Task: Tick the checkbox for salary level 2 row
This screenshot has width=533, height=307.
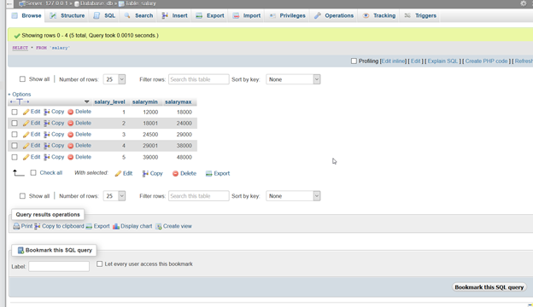Action: coord(15,123)
